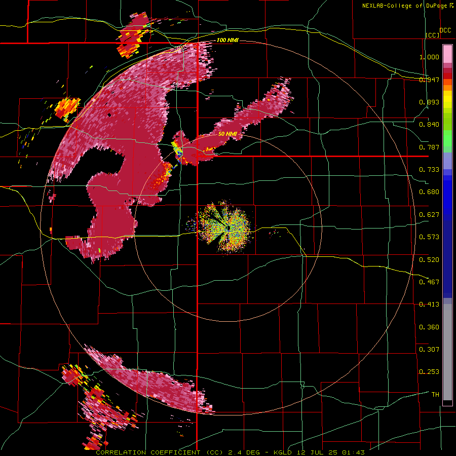Click the 0.627 scale value
456x456 pixels.
(429, 215)
